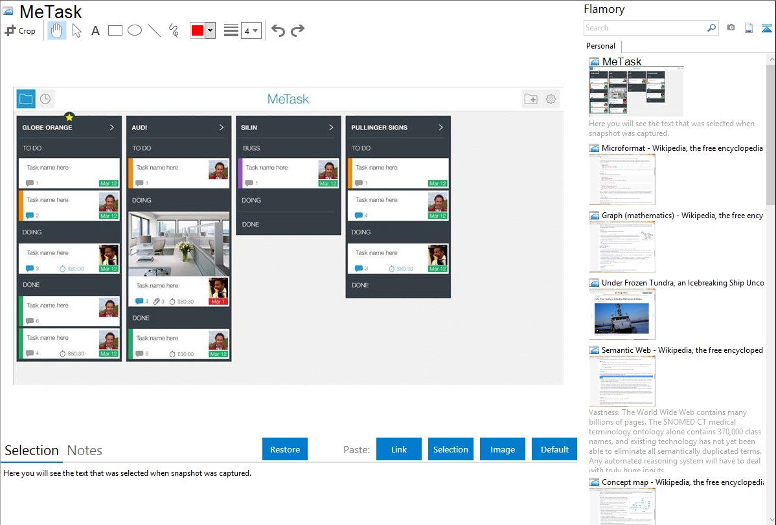Click the Concept map snapshot title
Viewport: 776px width, 525px height.
click(x=683, y=482)
